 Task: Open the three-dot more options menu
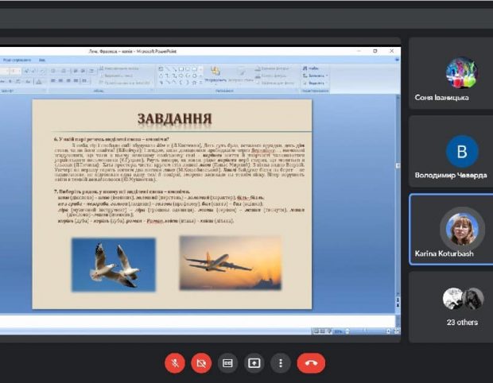point(281,363)
